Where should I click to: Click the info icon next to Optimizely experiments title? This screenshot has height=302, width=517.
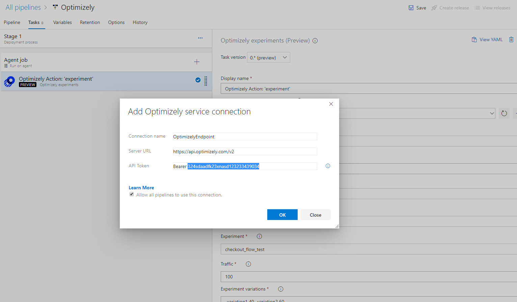point(315,41)
